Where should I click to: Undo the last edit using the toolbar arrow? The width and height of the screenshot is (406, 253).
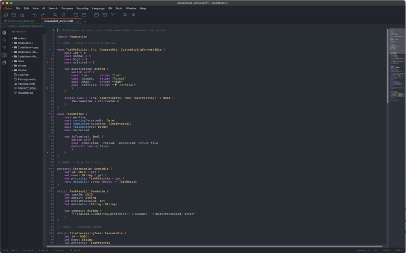tap(35, 14)
